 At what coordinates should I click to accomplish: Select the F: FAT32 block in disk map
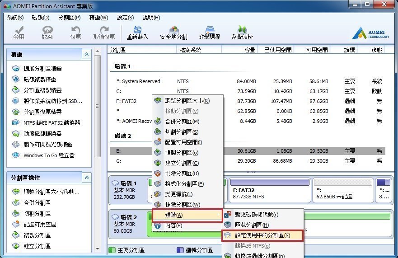(270, 190)
